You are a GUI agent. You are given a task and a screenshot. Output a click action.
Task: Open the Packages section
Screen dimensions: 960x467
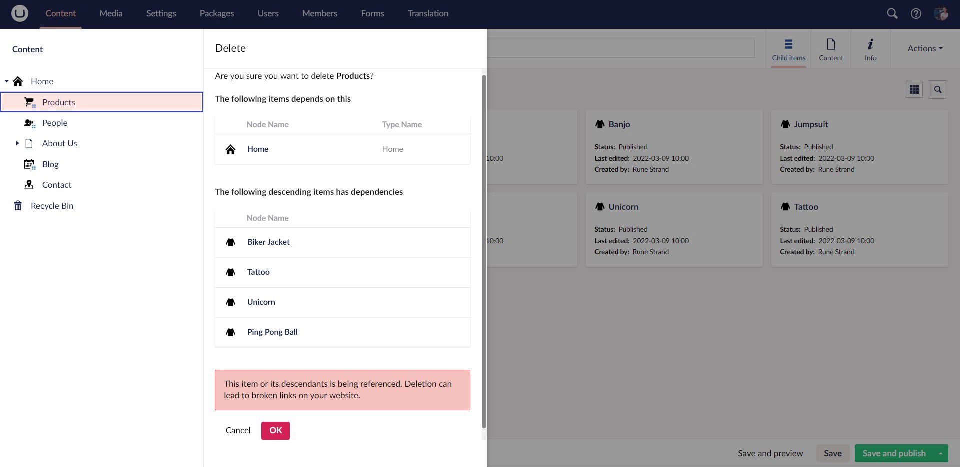coord(217,13)
